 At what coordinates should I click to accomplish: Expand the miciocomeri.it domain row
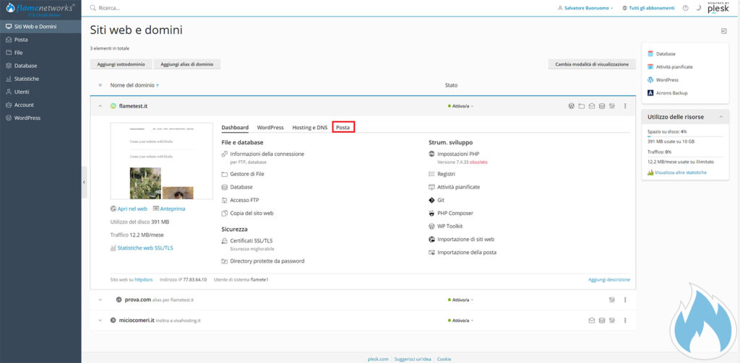[x=100, y=320]
